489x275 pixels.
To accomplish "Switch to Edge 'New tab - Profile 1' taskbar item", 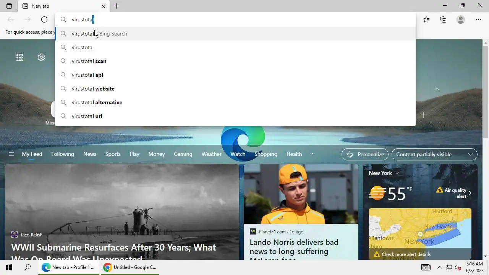I will [x=68, y=267].
